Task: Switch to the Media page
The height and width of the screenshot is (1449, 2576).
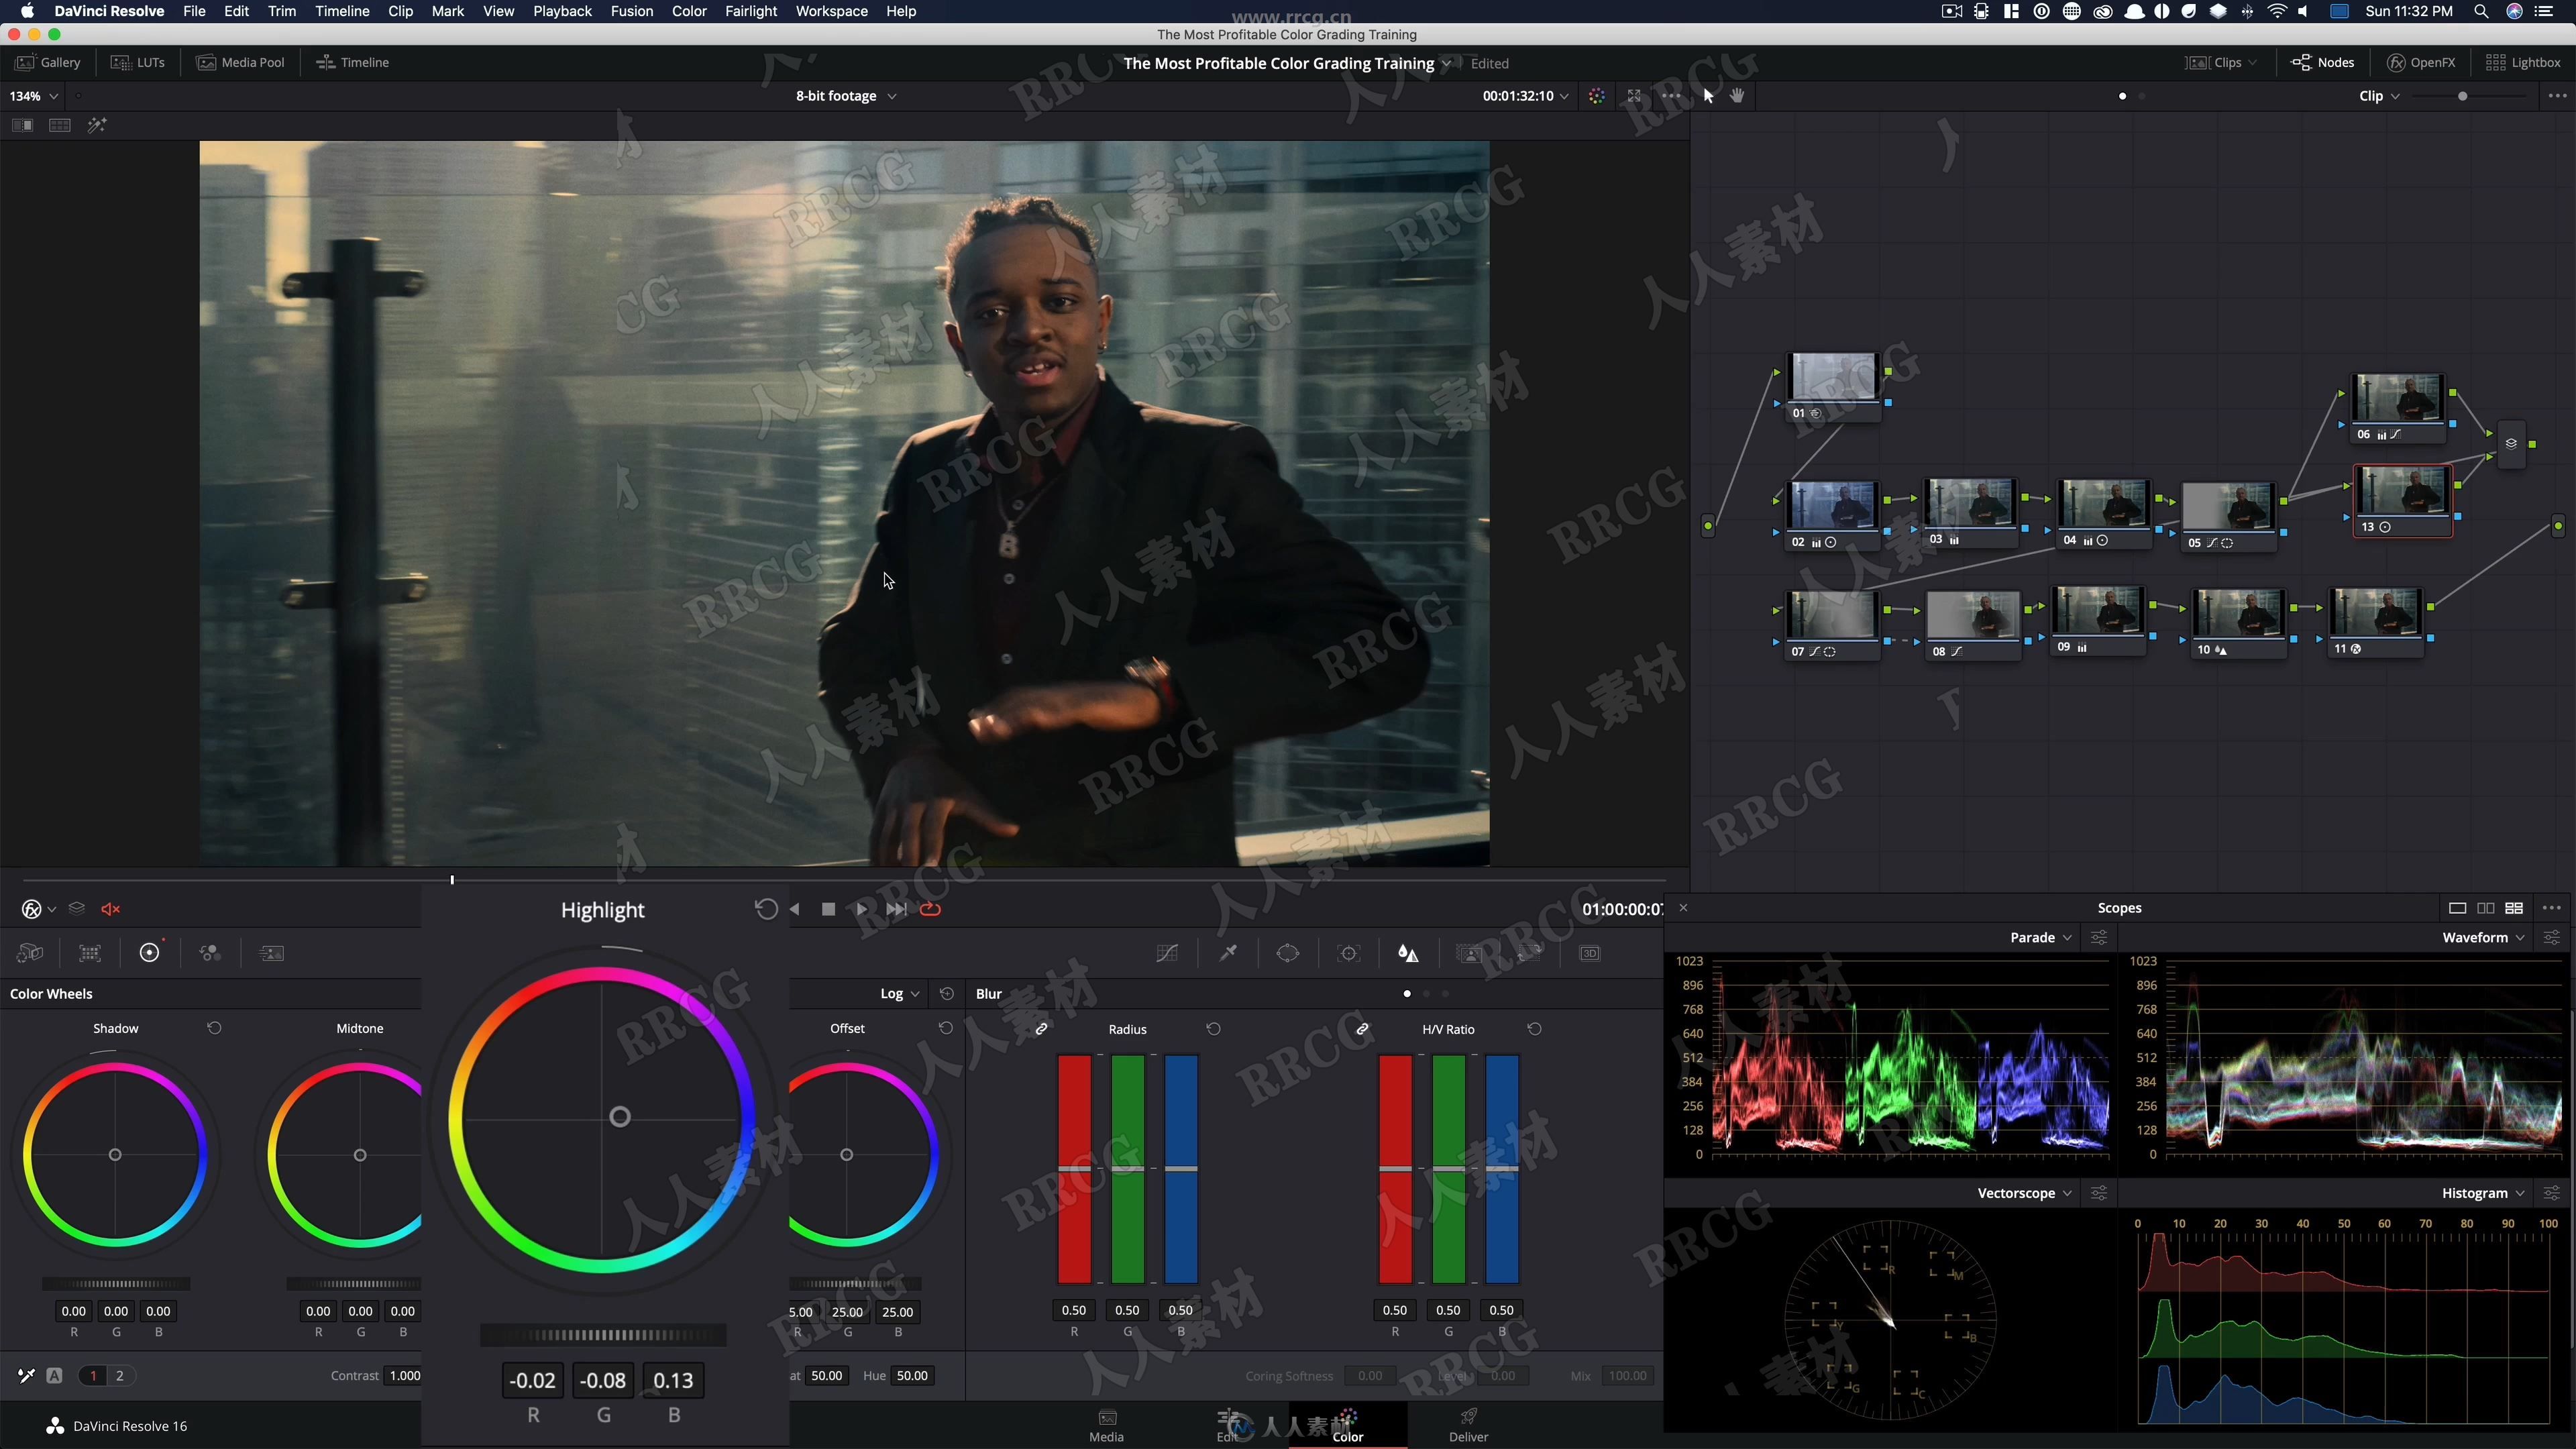Action: [1106, 1425]
